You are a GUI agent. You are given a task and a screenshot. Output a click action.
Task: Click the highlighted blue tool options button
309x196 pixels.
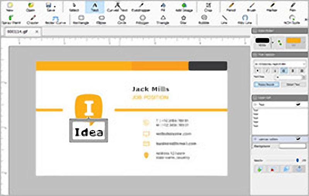[267, 84]
